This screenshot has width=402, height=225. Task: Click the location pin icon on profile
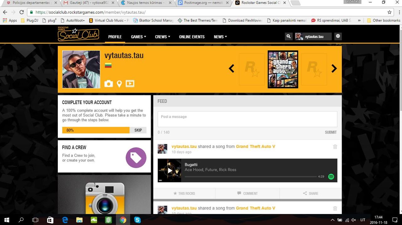(119, 84)
